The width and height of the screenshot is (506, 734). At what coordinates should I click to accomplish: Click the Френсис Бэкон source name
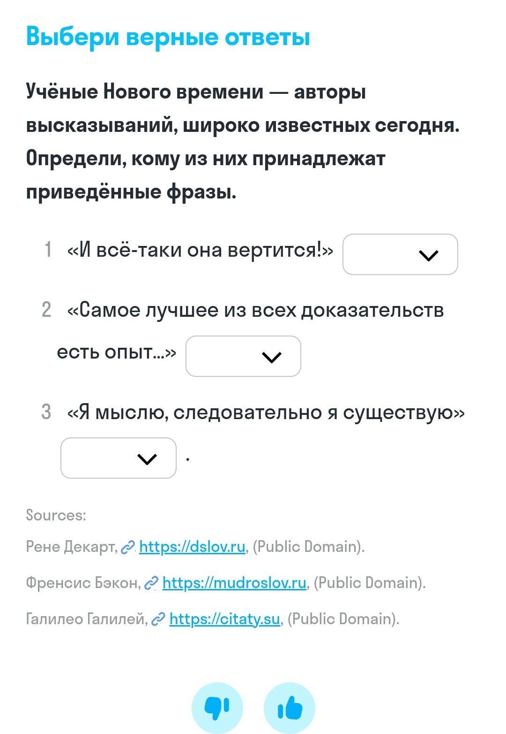tap(83, 583)
